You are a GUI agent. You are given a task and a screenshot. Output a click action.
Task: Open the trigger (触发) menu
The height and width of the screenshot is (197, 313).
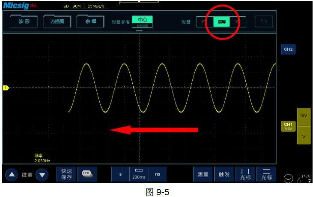(224, 174)
